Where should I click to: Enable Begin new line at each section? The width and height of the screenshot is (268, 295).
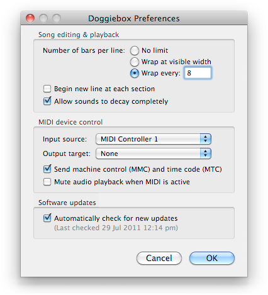[x=47, y=89]
